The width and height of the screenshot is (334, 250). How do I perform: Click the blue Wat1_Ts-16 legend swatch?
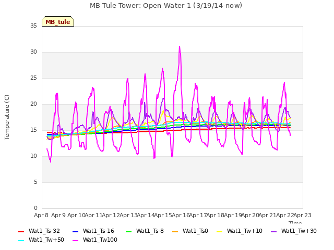coord(75,231)
